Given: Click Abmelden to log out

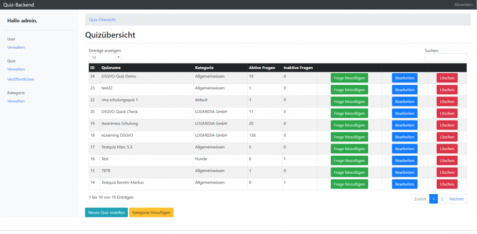Looking at the screenshot, I should pyautogui.click(x=463, y=5).
